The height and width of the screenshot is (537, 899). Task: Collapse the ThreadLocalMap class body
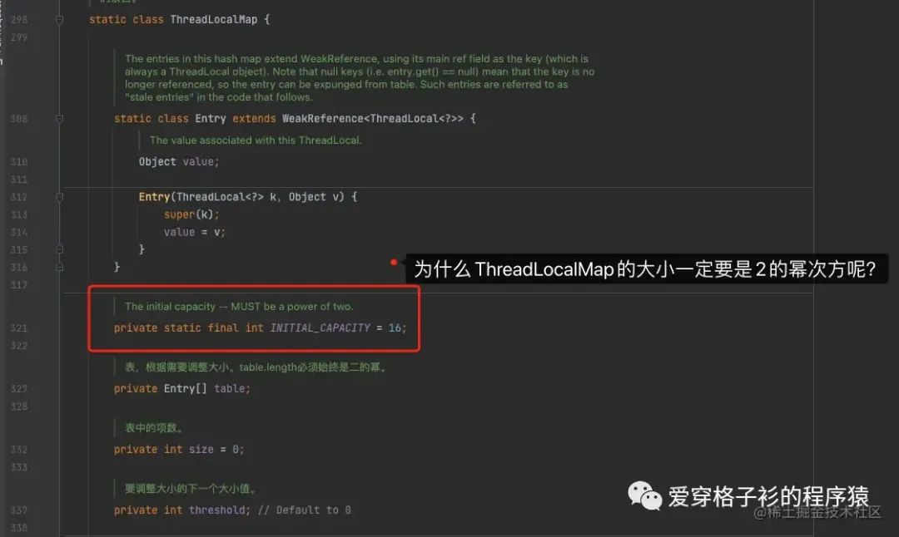pyautogui.click(x=58, y=18)
